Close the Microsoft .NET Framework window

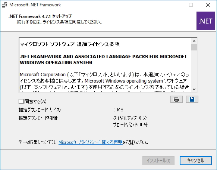208,5
